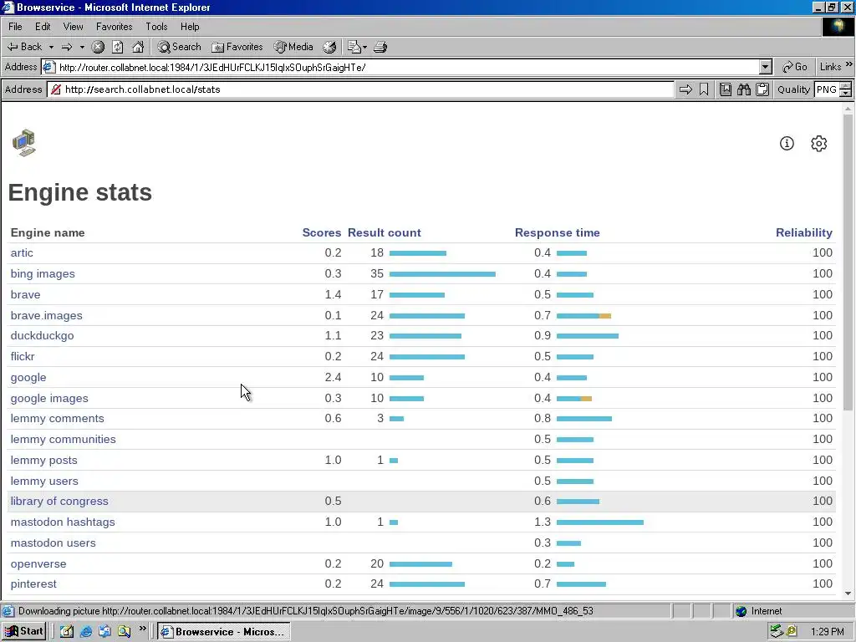This screenshot has width=856, height=642.
Task: Click the Browservice taskbar window button
Action: [x=224, y=632]
